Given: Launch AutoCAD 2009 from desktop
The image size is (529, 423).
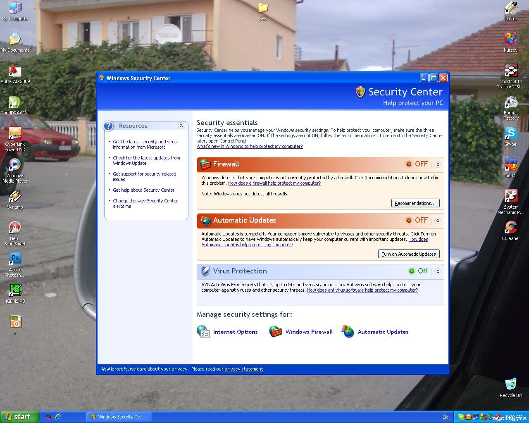Looking at the screenshot, I should (x=15, y=74).
